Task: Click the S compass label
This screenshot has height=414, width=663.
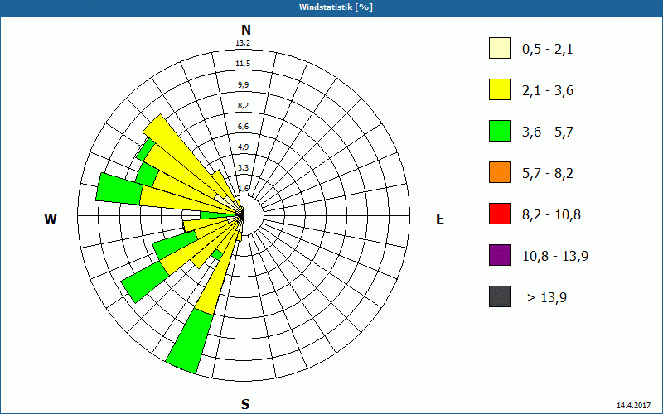Action: 245,404
